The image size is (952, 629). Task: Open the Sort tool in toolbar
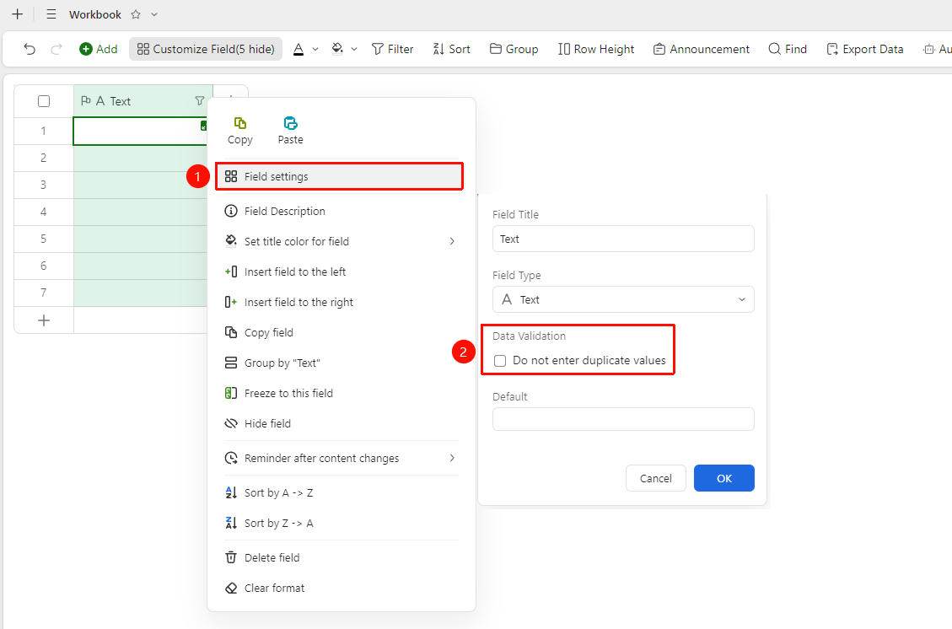(451, 49)
